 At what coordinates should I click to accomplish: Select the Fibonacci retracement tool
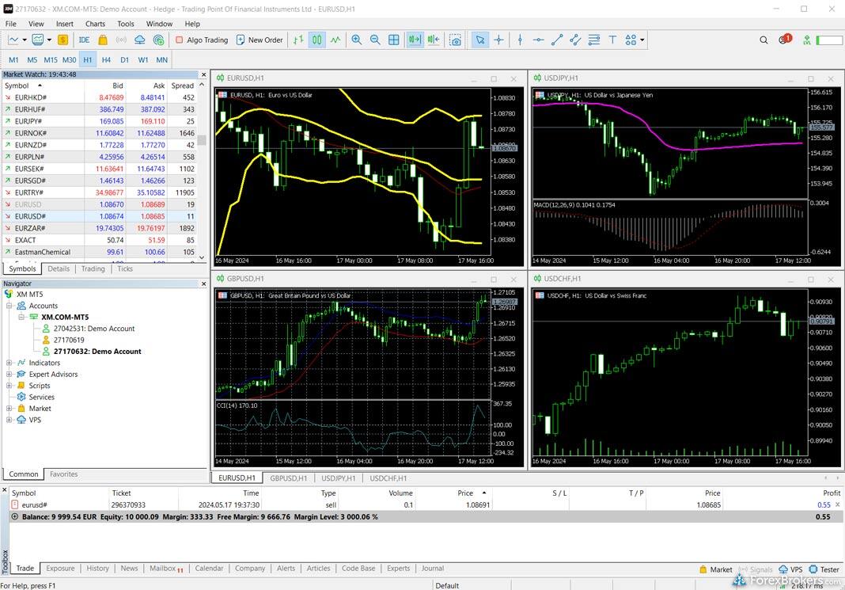(593, 40)
